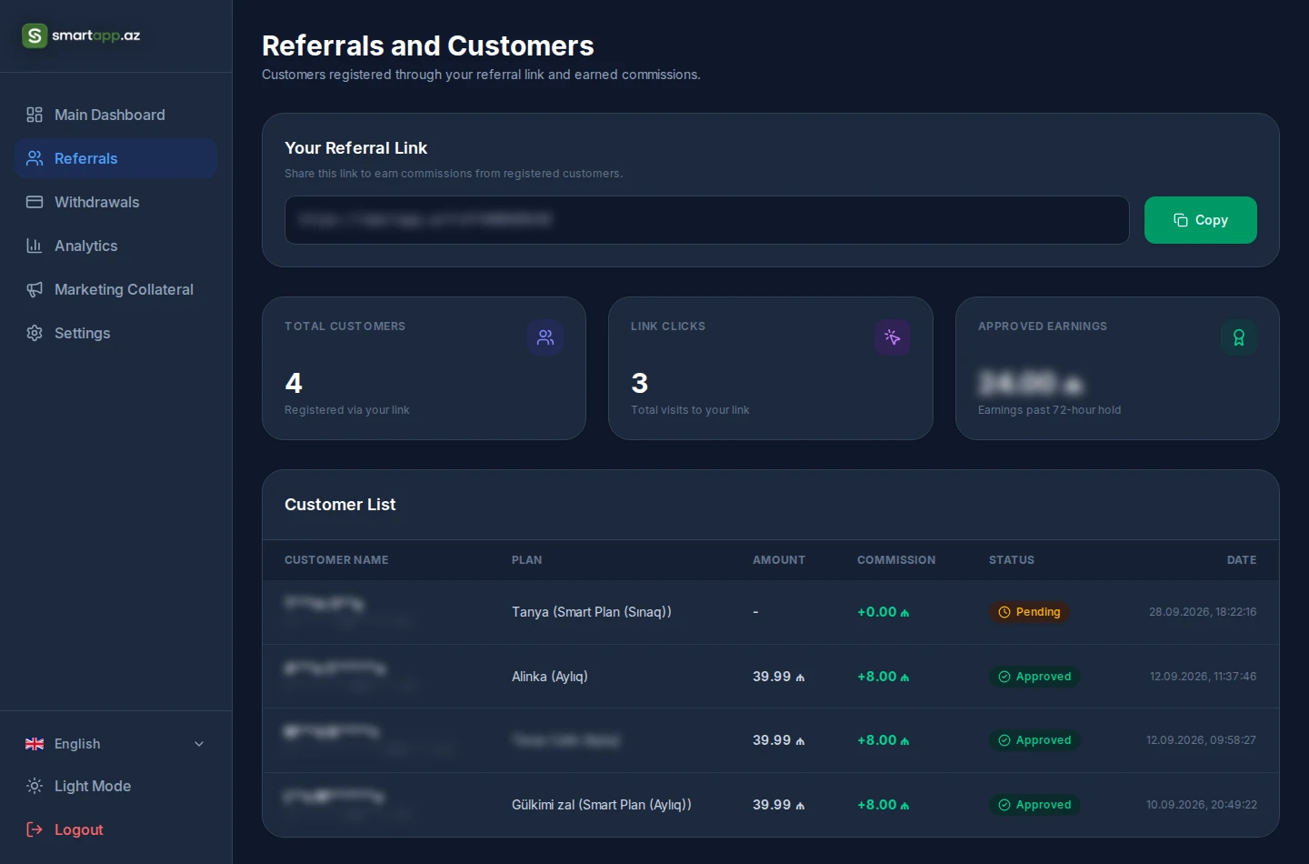The image size is (1309, 864).
Task: Copy the referral link
Action: tap(1200, 220)
